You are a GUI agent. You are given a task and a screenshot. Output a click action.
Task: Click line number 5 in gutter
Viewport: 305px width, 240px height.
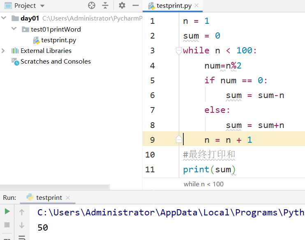152,80
